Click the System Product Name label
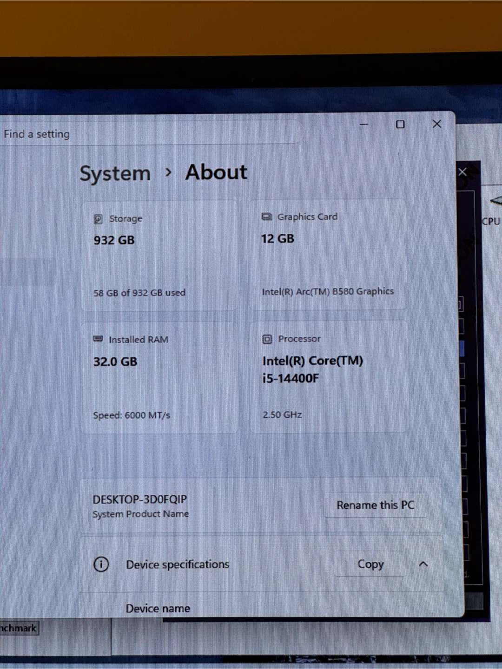This screenshot has height=669, width=502. [141, 514]
